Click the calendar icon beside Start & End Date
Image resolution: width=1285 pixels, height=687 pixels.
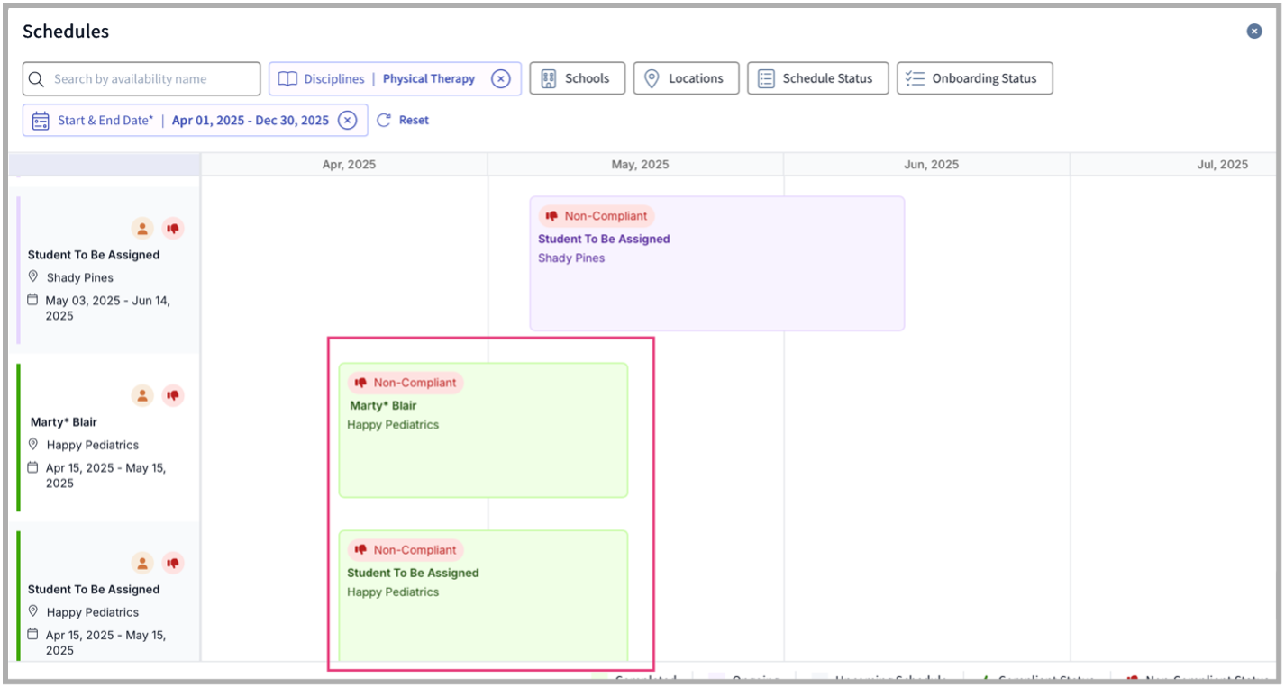click(41, 119)
